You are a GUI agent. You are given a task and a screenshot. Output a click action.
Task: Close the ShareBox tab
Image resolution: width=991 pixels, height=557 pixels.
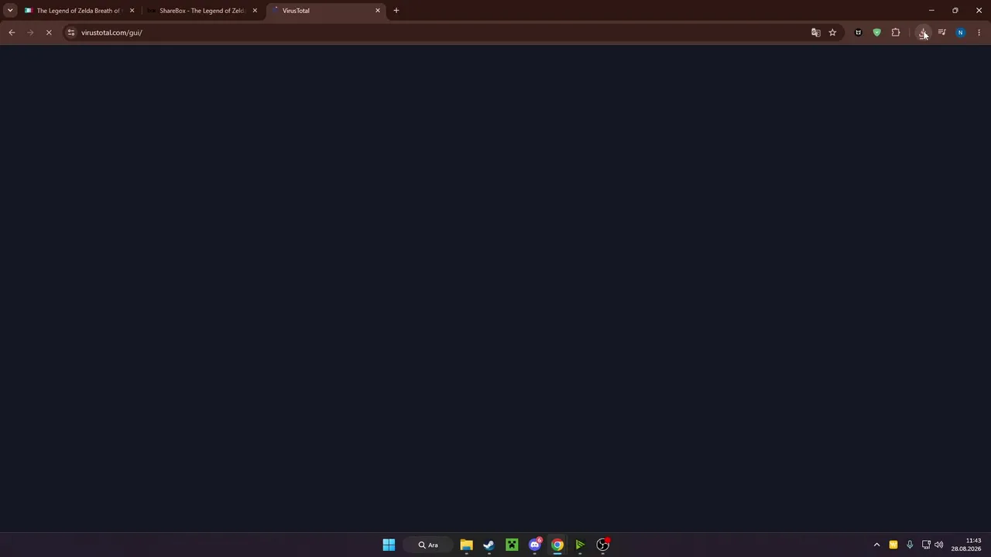click(255, 11)
